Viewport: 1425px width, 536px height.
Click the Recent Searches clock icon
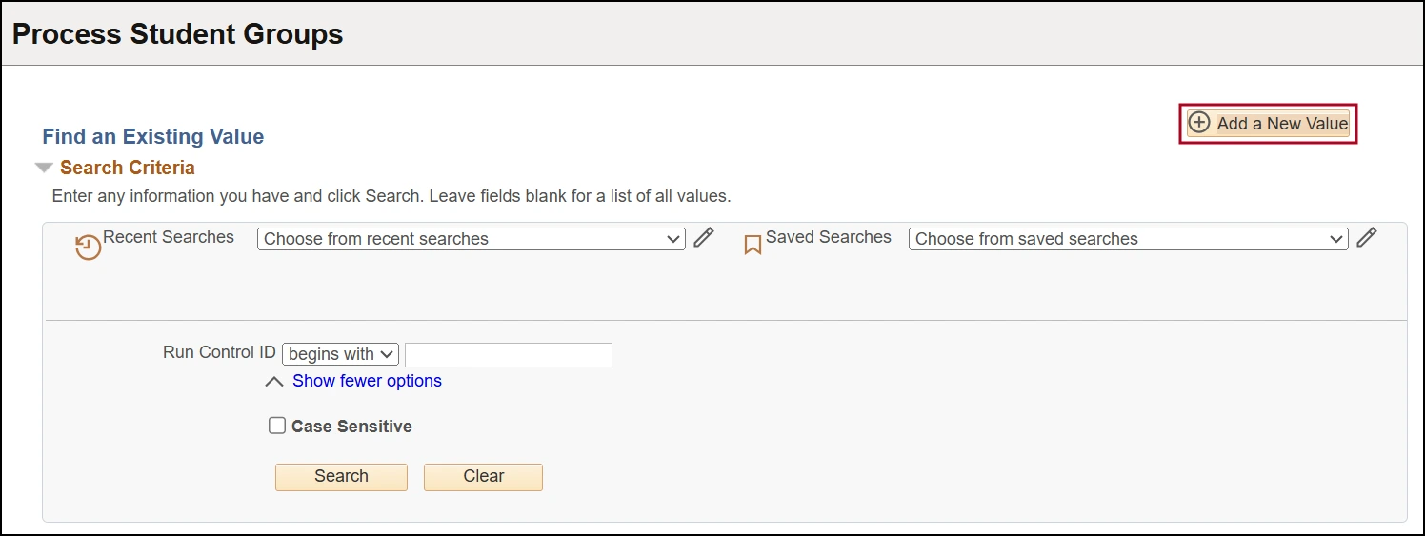(x=88, y=248)
